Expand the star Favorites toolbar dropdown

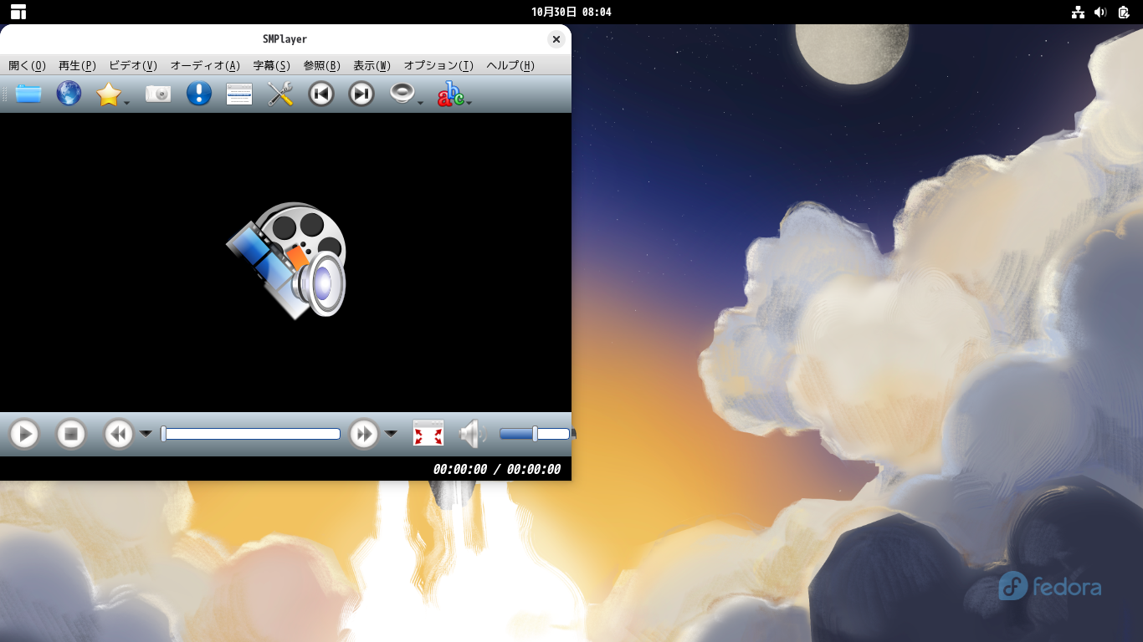126,103
